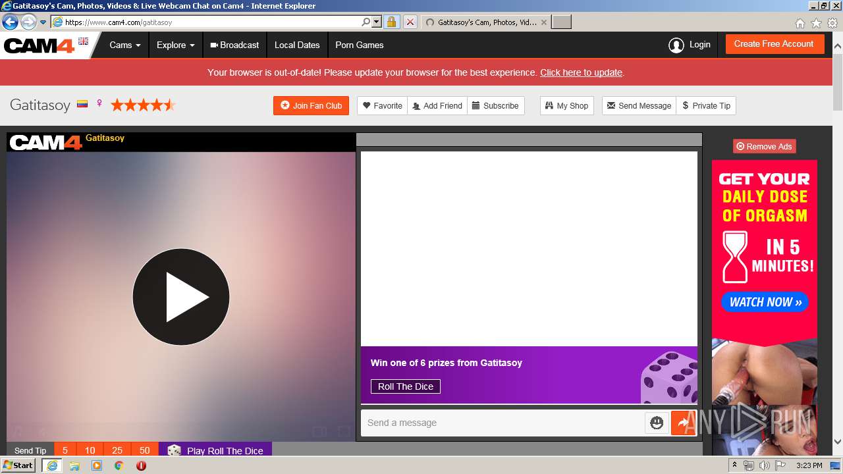Image resolution: width=843 pixels, height=474 pixels.
Task: Close the Gatitasoy's Cam tab
Action: point(543,22)
